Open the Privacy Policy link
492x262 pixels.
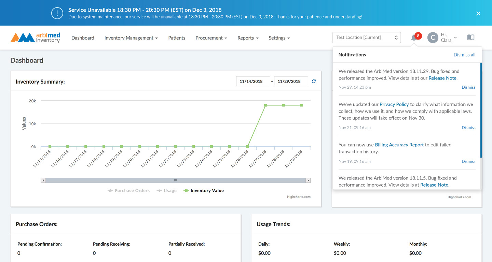(x=394, y=104)
